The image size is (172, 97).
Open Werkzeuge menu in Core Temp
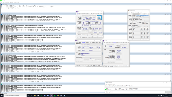point(137,12)
